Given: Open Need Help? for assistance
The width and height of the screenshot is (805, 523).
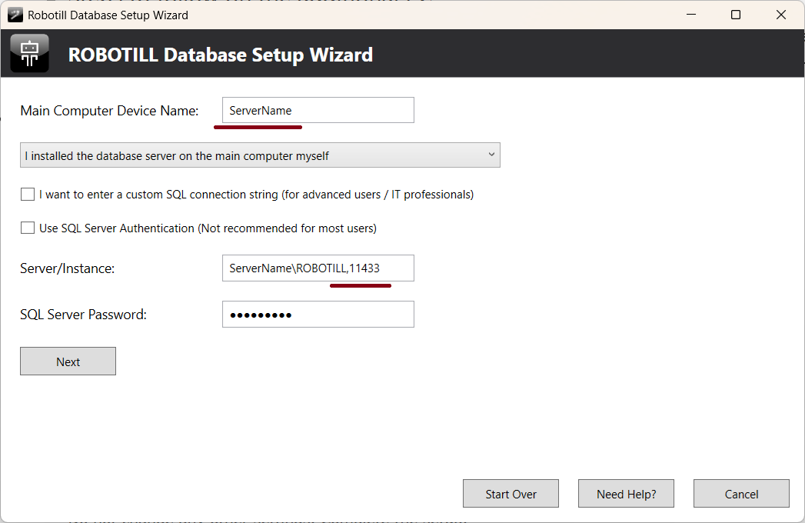Looking at the screenshot, I should click(x=626, y=494).
